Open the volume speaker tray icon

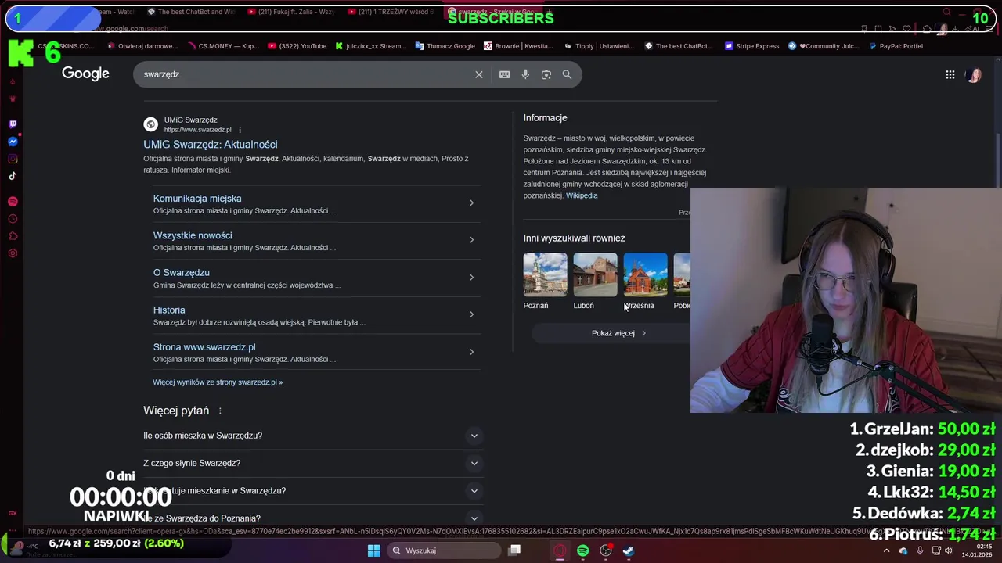tap(949, 550)
